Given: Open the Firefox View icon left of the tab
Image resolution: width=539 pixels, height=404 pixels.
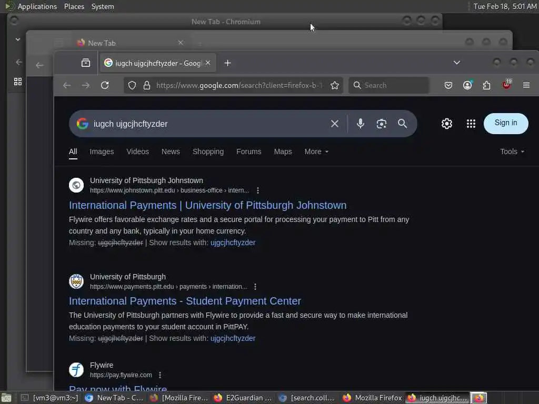Looking at the screenshot, I should pyautogui.click(x=86, y=63).
